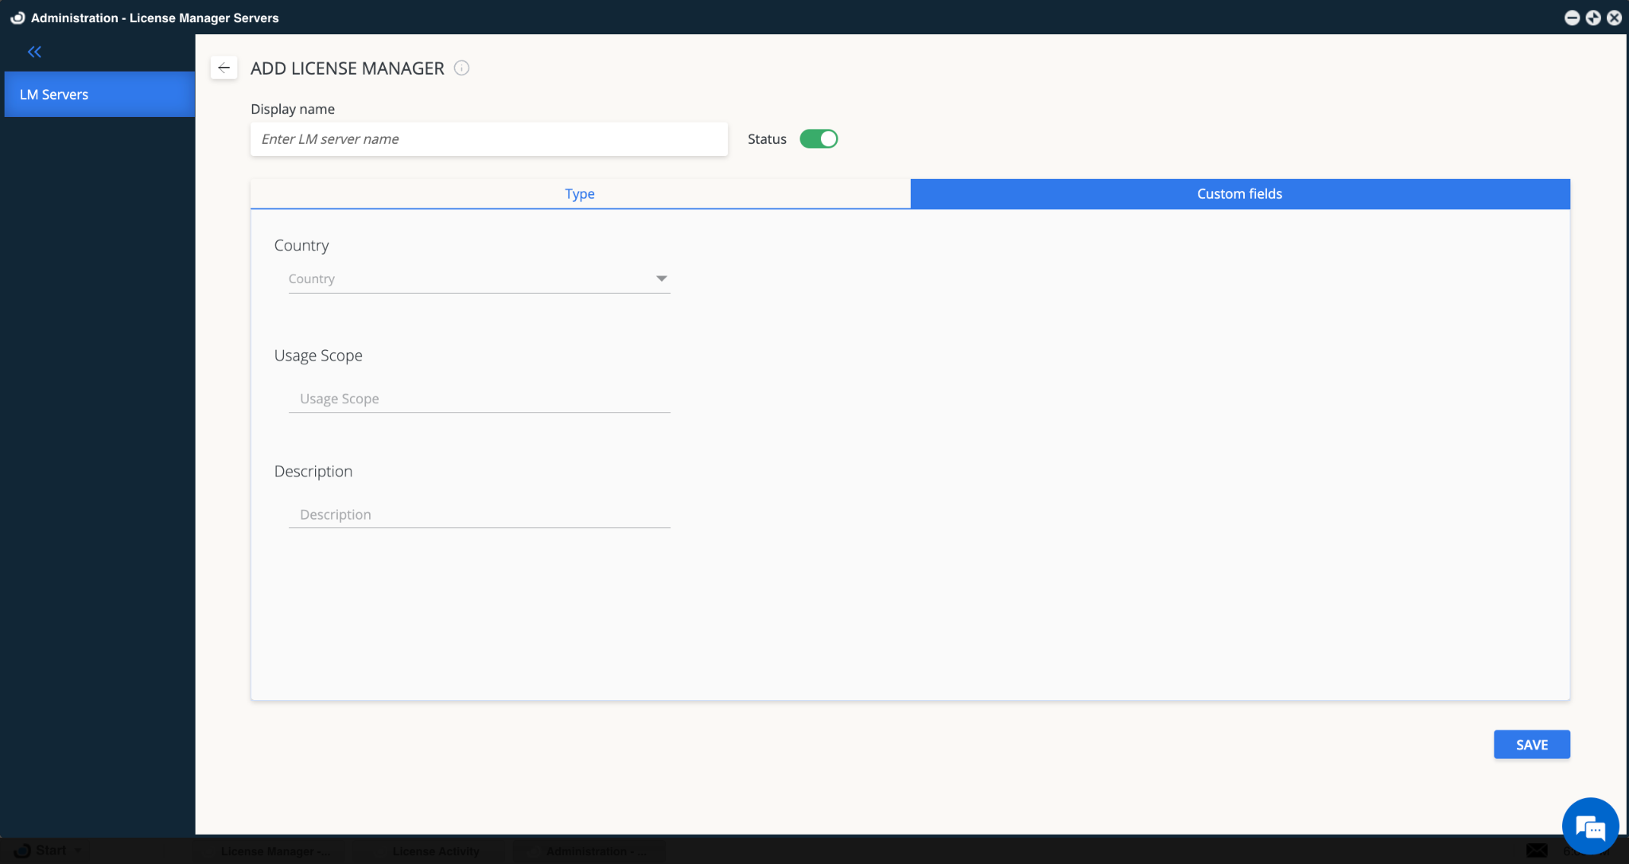Open License Activity from taskbar
1629x864 pixels.
pos(436,850)
